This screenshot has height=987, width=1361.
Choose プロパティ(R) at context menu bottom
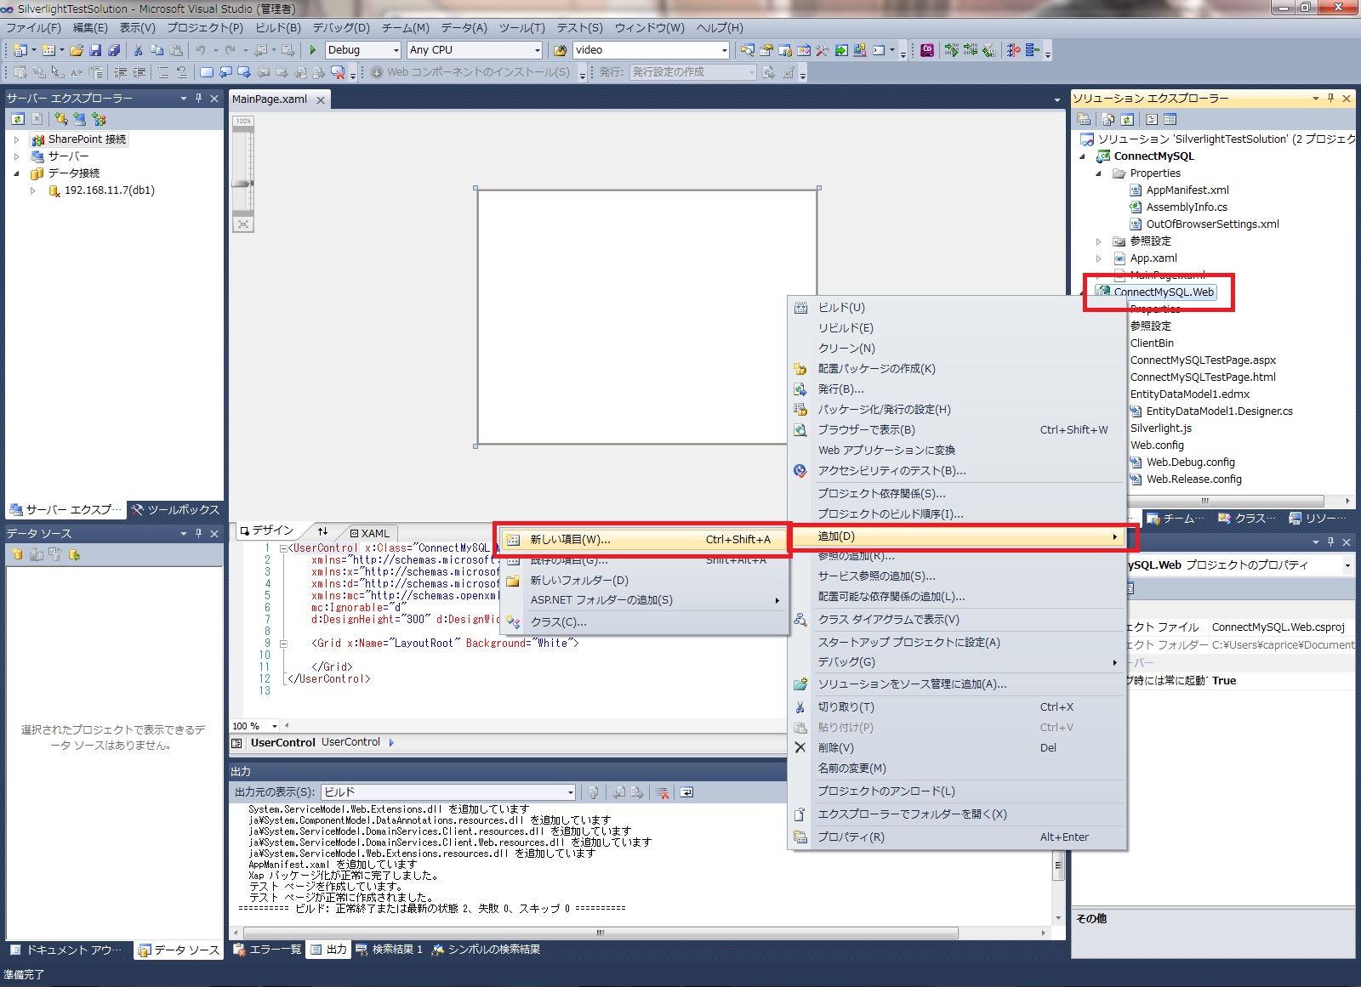coord(958,837)
